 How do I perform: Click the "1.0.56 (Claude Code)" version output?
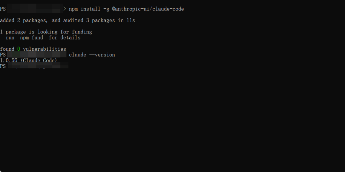point(29,60)
